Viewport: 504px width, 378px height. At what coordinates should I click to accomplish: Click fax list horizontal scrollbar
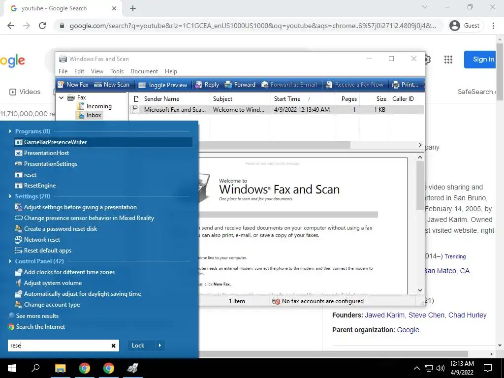[275, 145]
